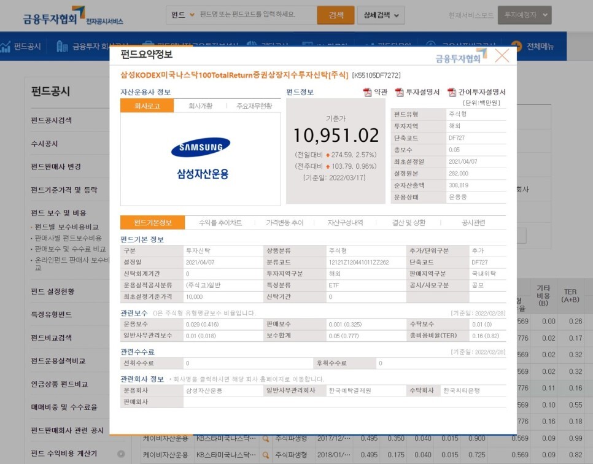Click the 기타비용 (B) column header

click(543, 296)
